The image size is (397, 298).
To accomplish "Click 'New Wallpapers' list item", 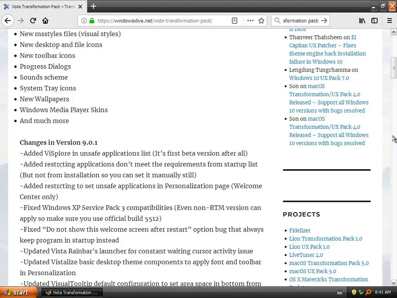I will 44,99.
